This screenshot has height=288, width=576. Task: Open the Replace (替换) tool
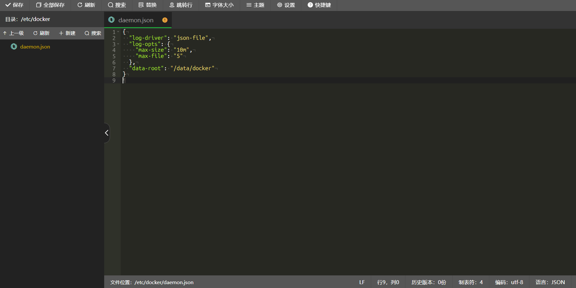148,5
